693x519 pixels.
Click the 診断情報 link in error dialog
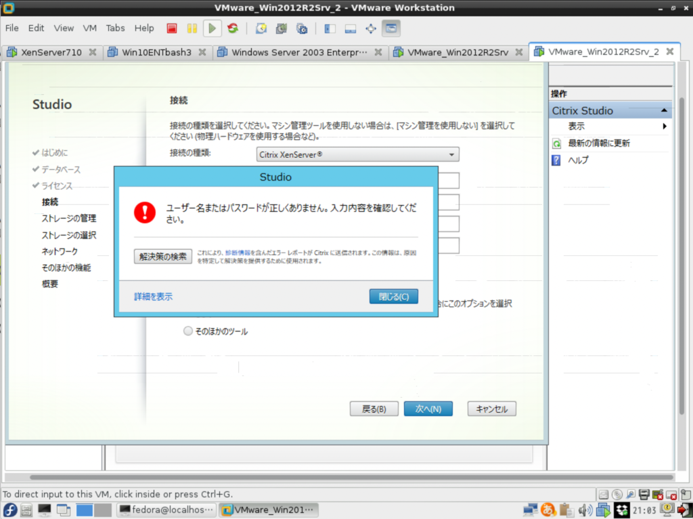[238, 253]
